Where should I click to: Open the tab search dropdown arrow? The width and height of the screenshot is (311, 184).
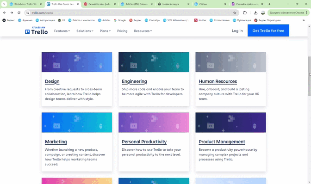4,4
